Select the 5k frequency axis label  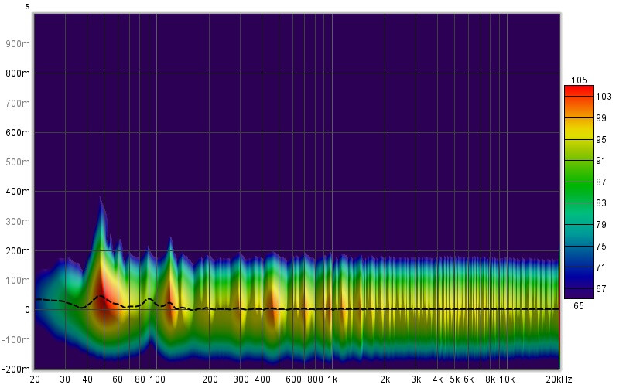455,379
